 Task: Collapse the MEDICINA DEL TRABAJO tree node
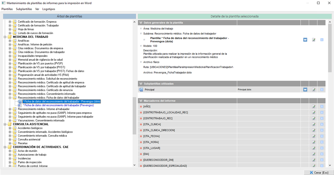[x=5, y=37]
